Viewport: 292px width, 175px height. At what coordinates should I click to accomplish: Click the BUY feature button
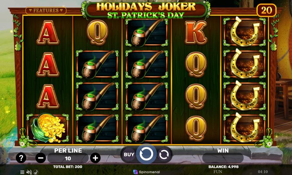129,155
